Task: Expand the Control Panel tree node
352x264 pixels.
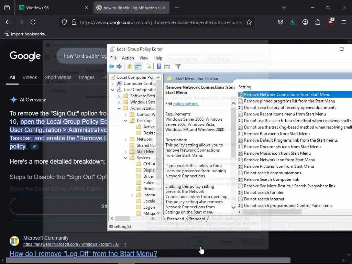Action: (x=125, y=114)
